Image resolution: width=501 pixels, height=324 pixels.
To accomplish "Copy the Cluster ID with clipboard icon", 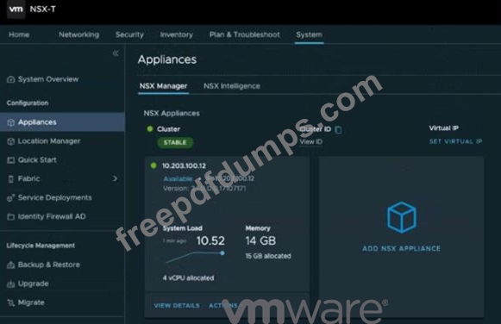I will [x=338, y=129].
